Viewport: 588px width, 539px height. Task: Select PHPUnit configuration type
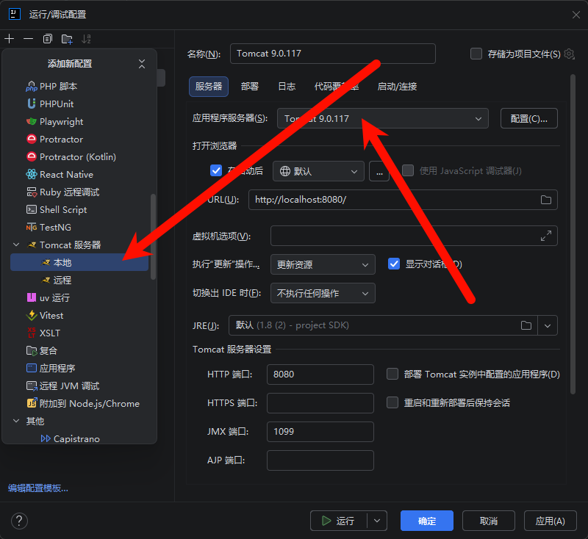tap(79, 104)
